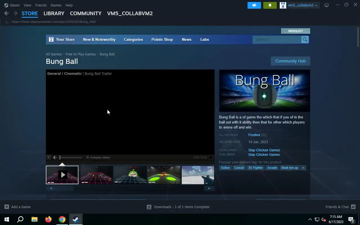The width and height of the screenshot is (360, 225).
Task: Show hidden system tray icons
Action: (310, 219)
